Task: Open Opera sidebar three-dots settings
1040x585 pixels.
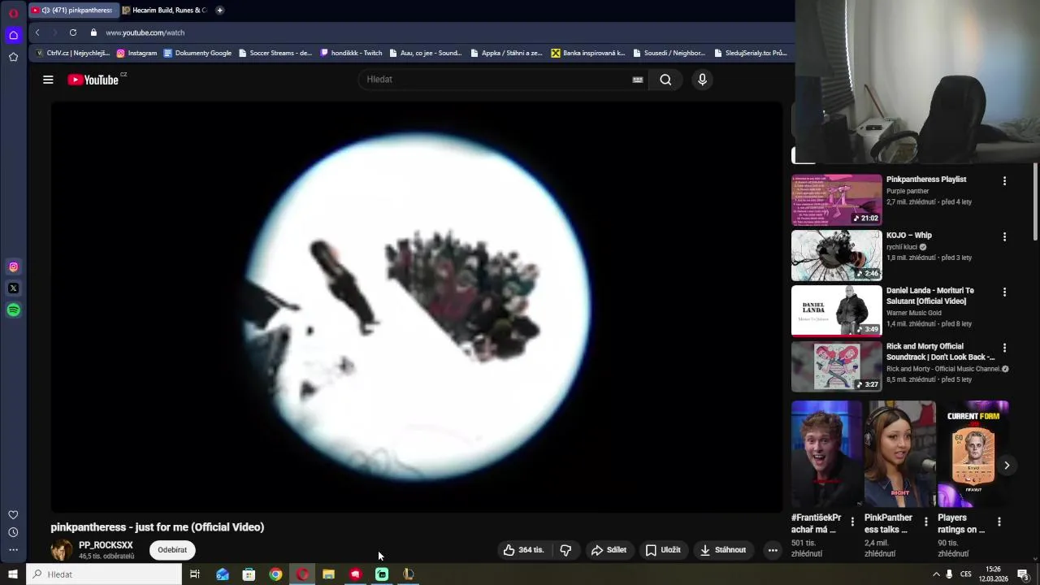Action: (13, 550)
